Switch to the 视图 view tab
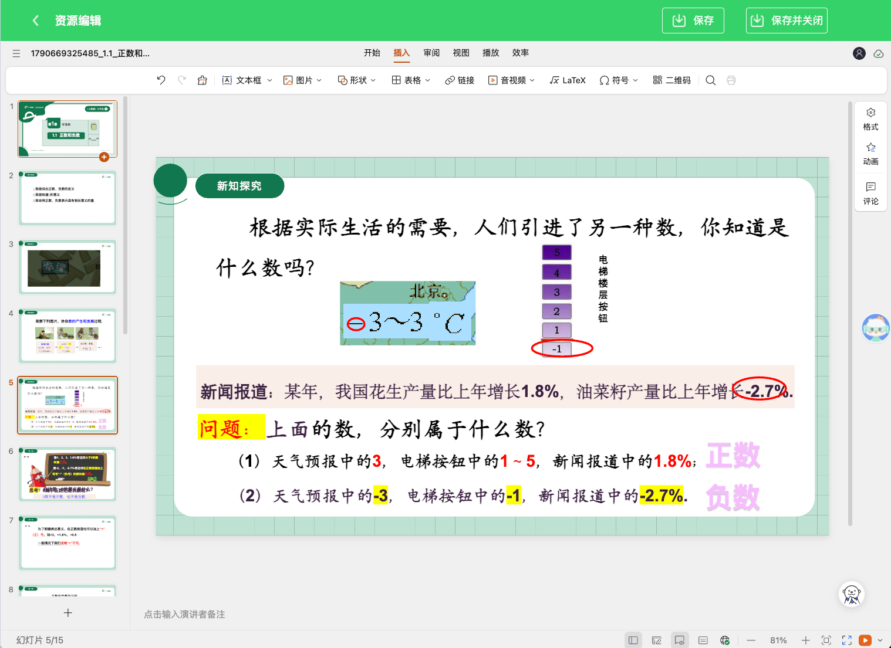Image resolution: width=891 pixels, height=648 pixels. coord(461,53)
